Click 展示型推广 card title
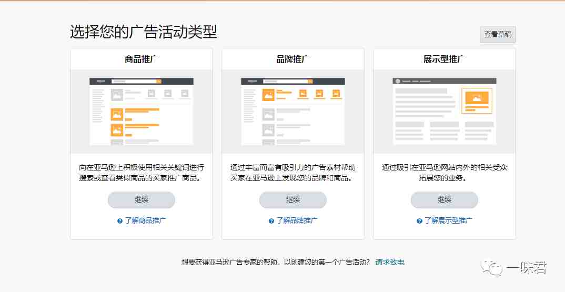Image resolution: width=565 pixels, height=292 pixels. pos(445,59)
